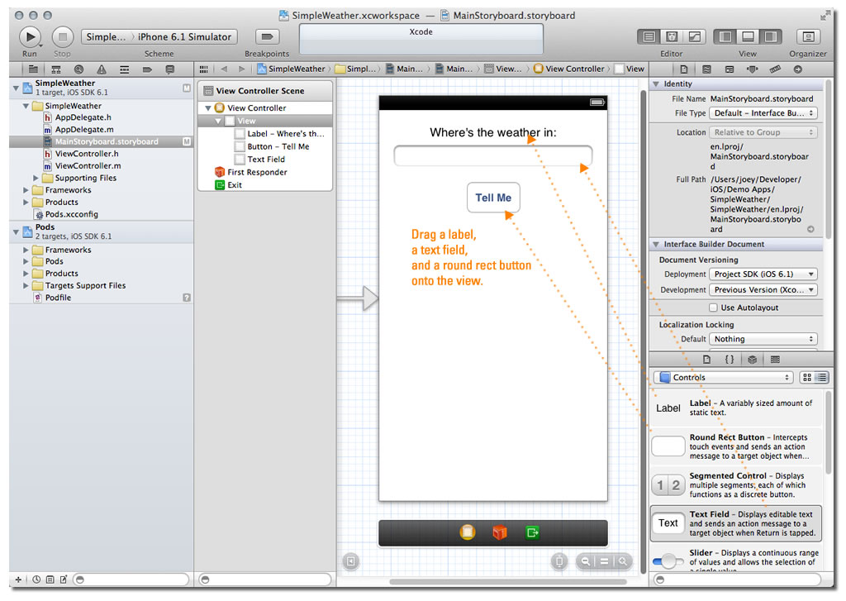Switch library to list view

click(821, 378)
